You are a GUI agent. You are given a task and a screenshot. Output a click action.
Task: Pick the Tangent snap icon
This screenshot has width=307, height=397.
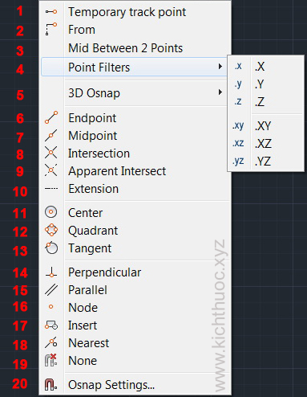click(51, 248)
